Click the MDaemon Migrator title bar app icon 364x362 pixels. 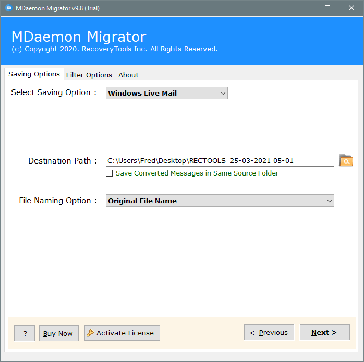[x=8, y=8]
